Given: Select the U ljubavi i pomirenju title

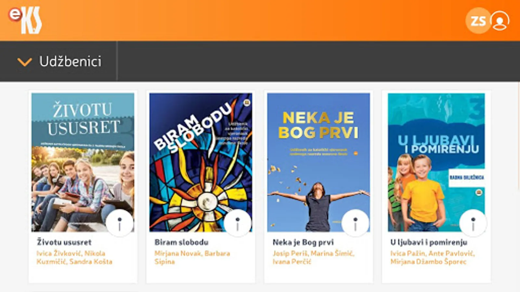Looking at the screenshot, I should point(429,242).
